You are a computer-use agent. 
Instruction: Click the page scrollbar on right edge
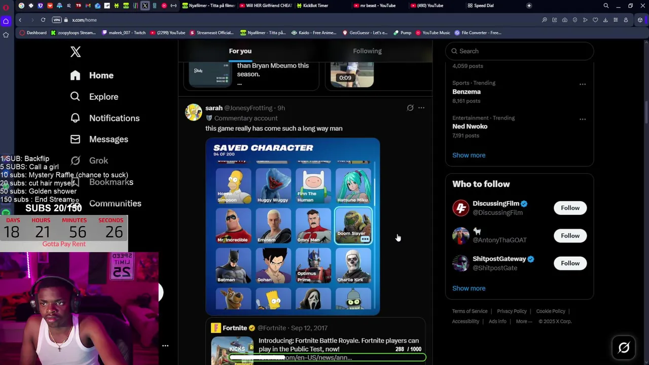point(646,113)
